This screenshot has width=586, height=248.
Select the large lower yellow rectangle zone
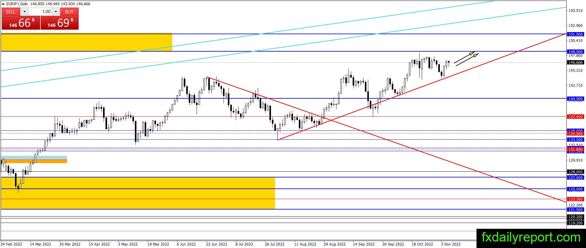(138, 193)
